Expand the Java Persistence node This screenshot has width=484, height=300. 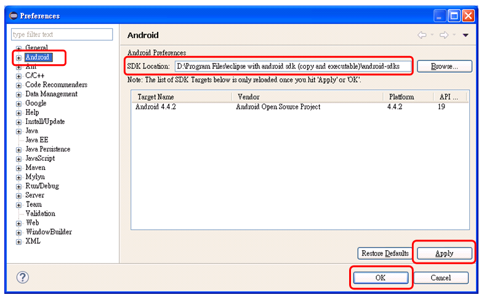coord(18,150)
